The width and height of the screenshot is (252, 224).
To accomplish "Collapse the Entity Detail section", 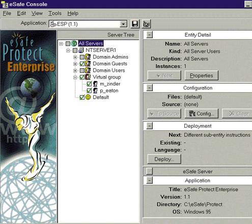I will [150, 35].
